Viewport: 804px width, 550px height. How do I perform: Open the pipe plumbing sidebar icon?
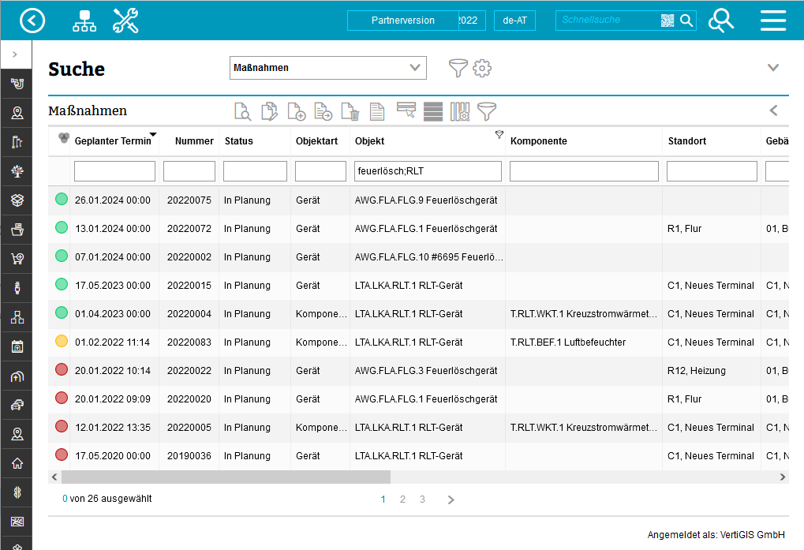(17, 84)
